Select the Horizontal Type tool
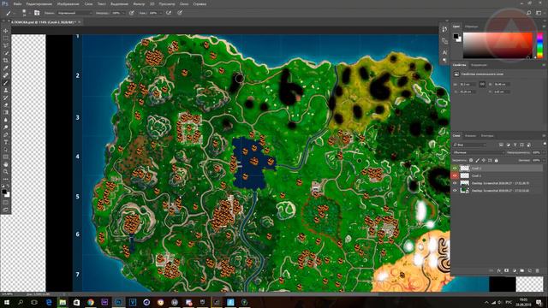Image resolution: width=548 pixels, height=308 pixels. click(x=6, y=142)
